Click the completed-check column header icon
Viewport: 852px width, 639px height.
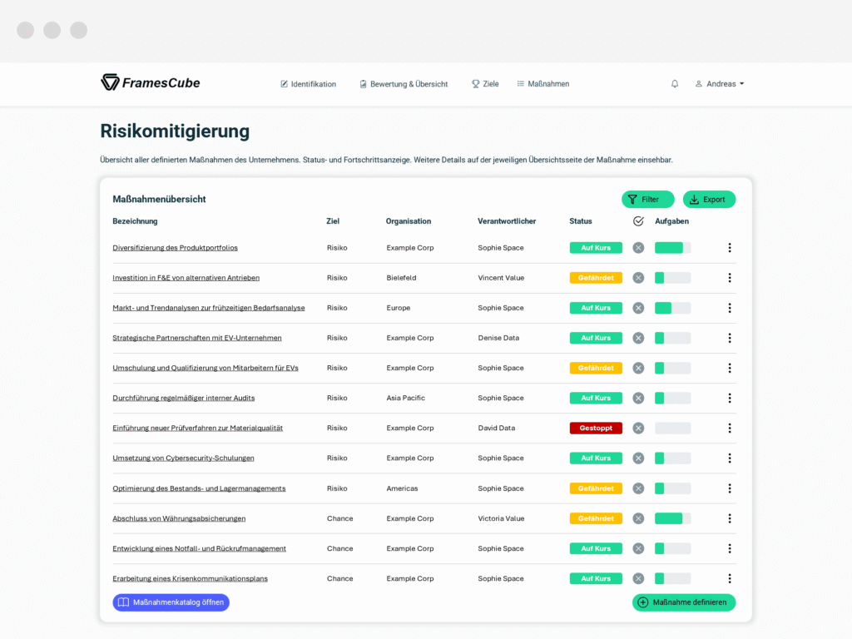coord(638,221)
